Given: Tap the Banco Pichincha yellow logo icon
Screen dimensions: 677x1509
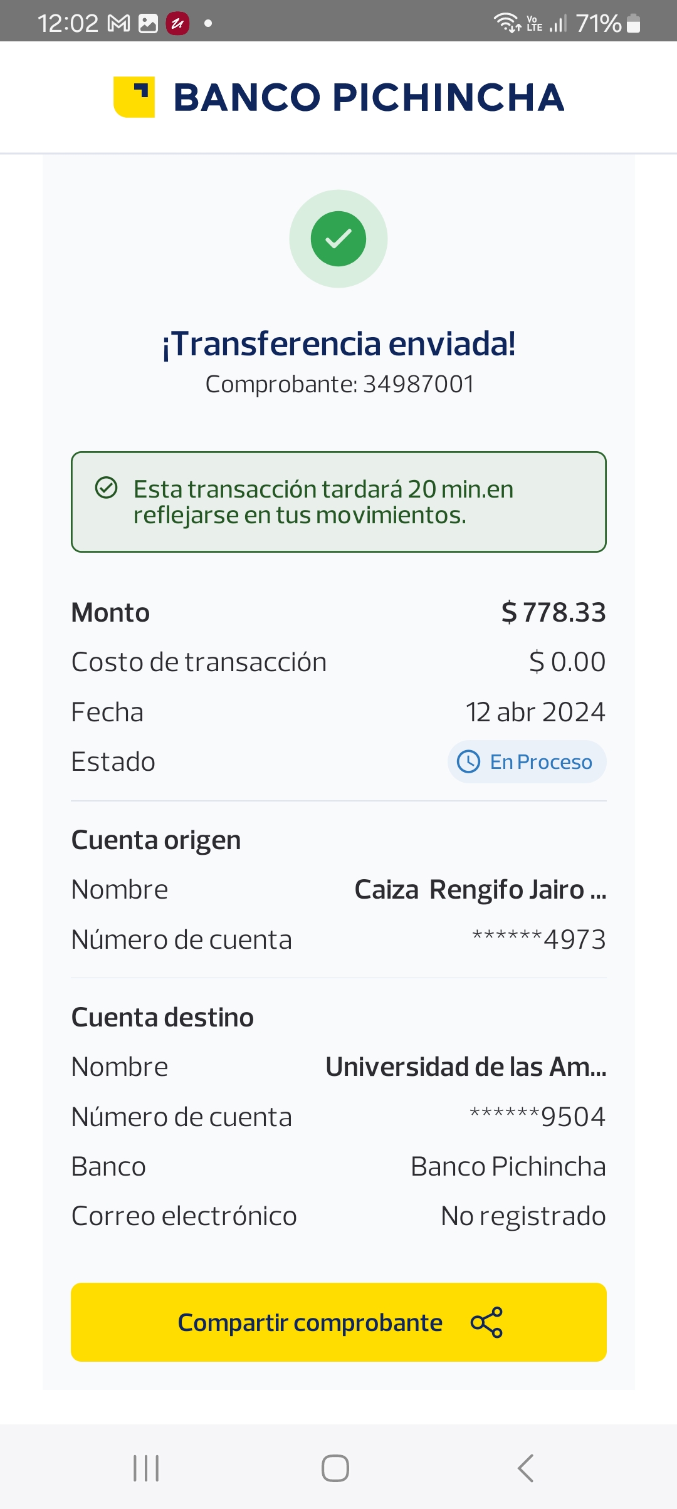Looking at the screenshot, I should point(134,97).
